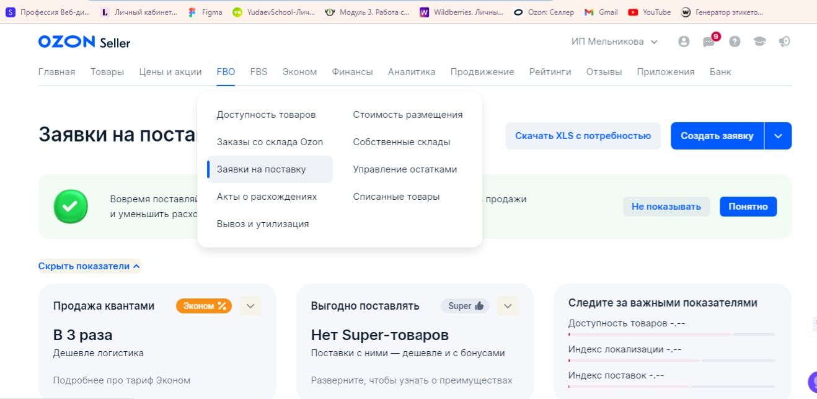This screenshot has height=399, width=817.
Task: Click Индекс поставок progress bar
Action: tap(671, 387)
